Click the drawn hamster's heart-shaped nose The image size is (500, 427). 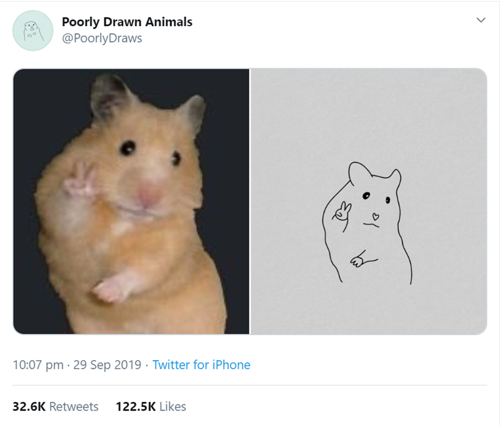(x=374, y=217)
